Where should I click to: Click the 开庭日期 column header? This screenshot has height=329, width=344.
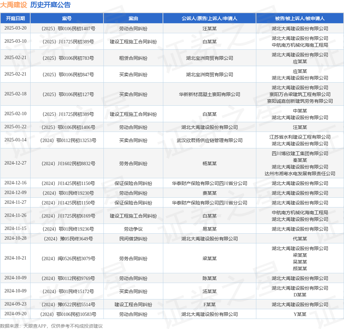(x=15, y=18)
